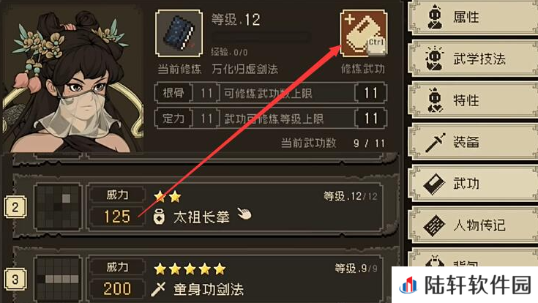The width and height of the screenshot is (538, 303).
Task: Switch to the 特性 traits tab
Action: [x=474, y=100]
